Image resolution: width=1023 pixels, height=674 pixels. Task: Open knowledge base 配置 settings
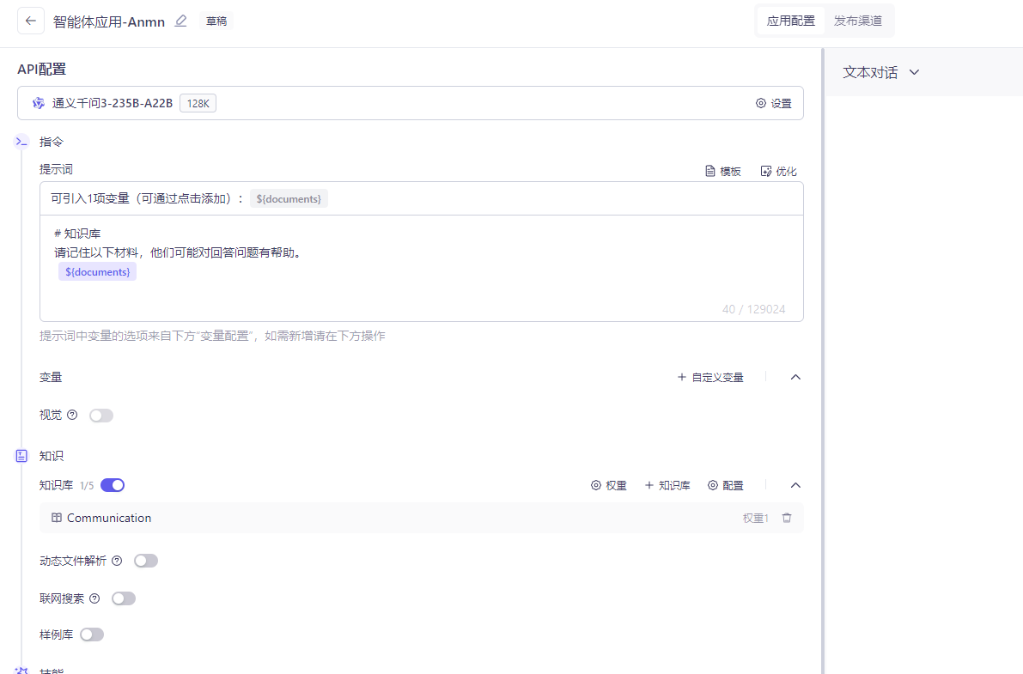point(726,485)
